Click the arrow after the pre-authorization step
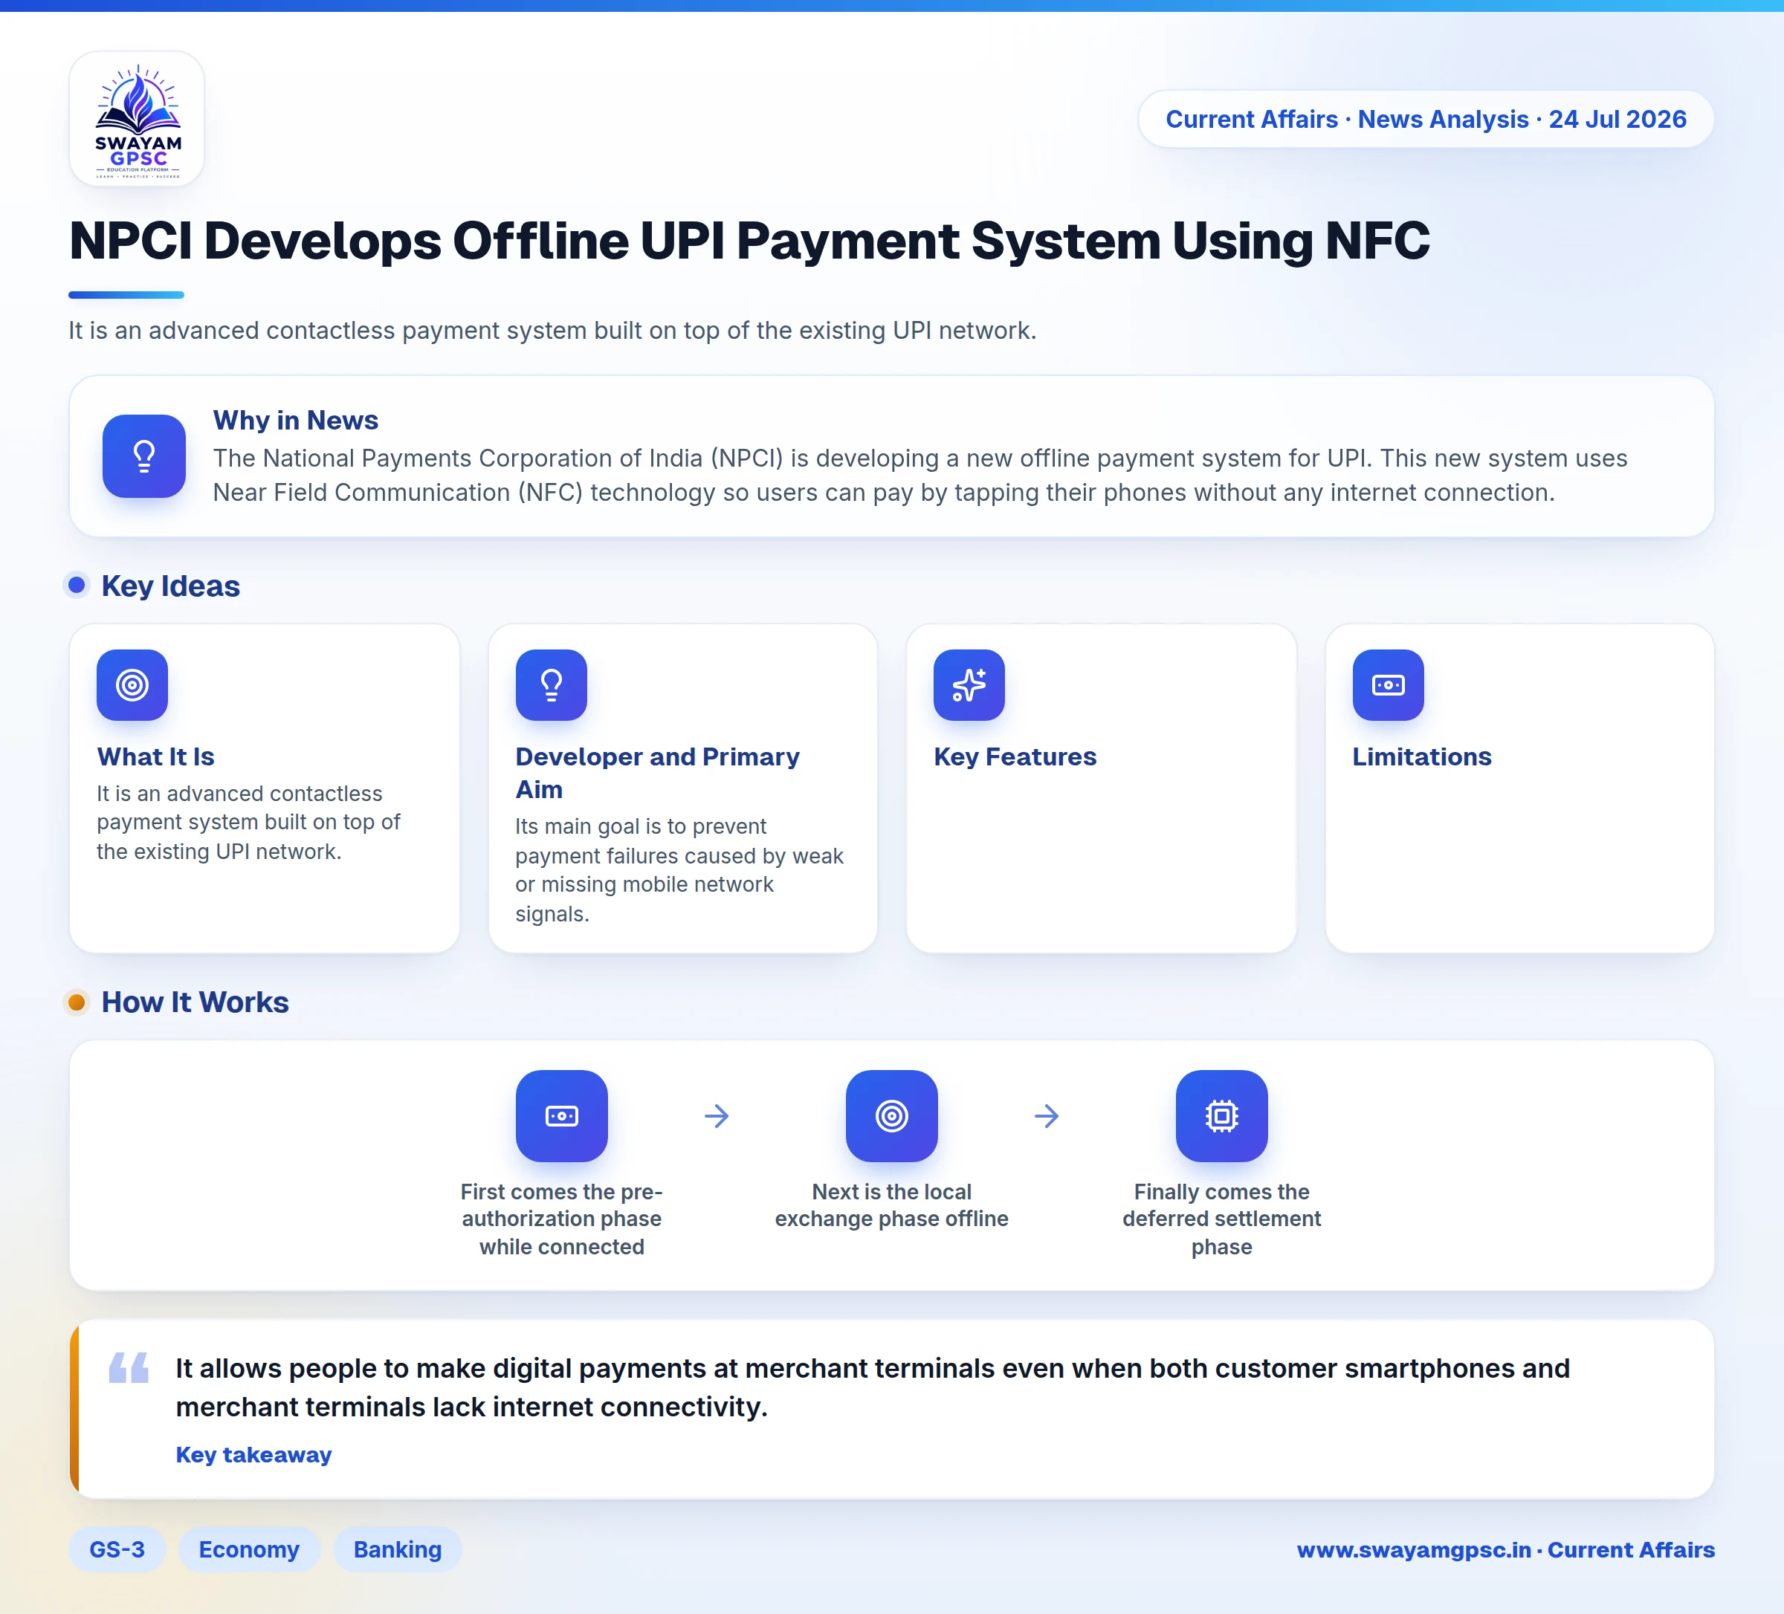1784x1614 pixels. [717, 1116]
